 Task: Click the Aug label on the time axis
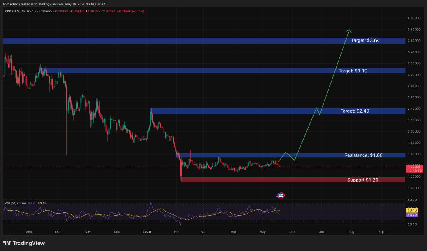[351, 232]
